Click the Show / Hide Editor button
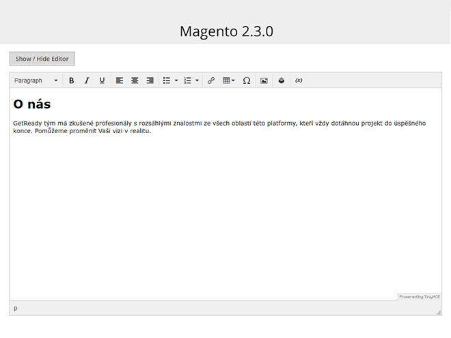The height and width of the screenshot is (338, 451). click(x=42, y=59)
